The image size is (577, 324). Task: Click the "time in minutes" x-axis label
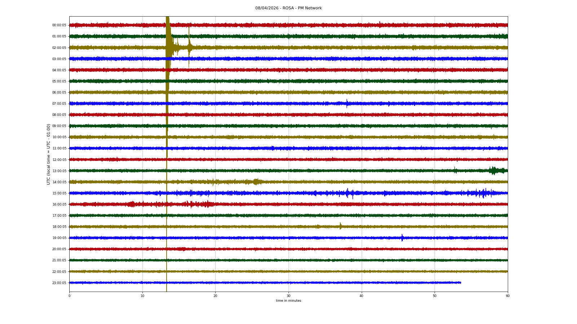[288, 301]
